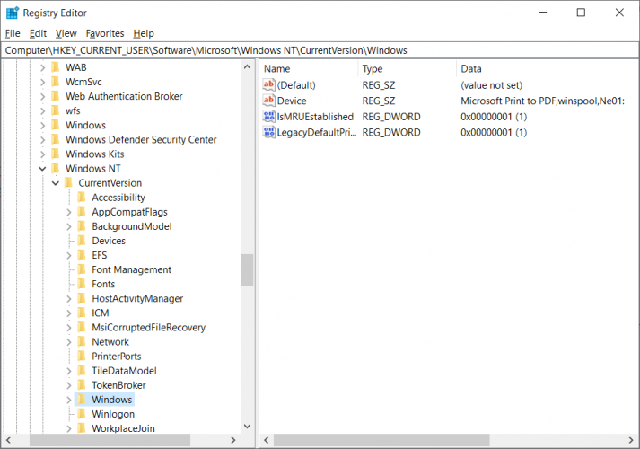Click the folder icon next to Accessibility
The image size is (640, 449).
[82, 198]
